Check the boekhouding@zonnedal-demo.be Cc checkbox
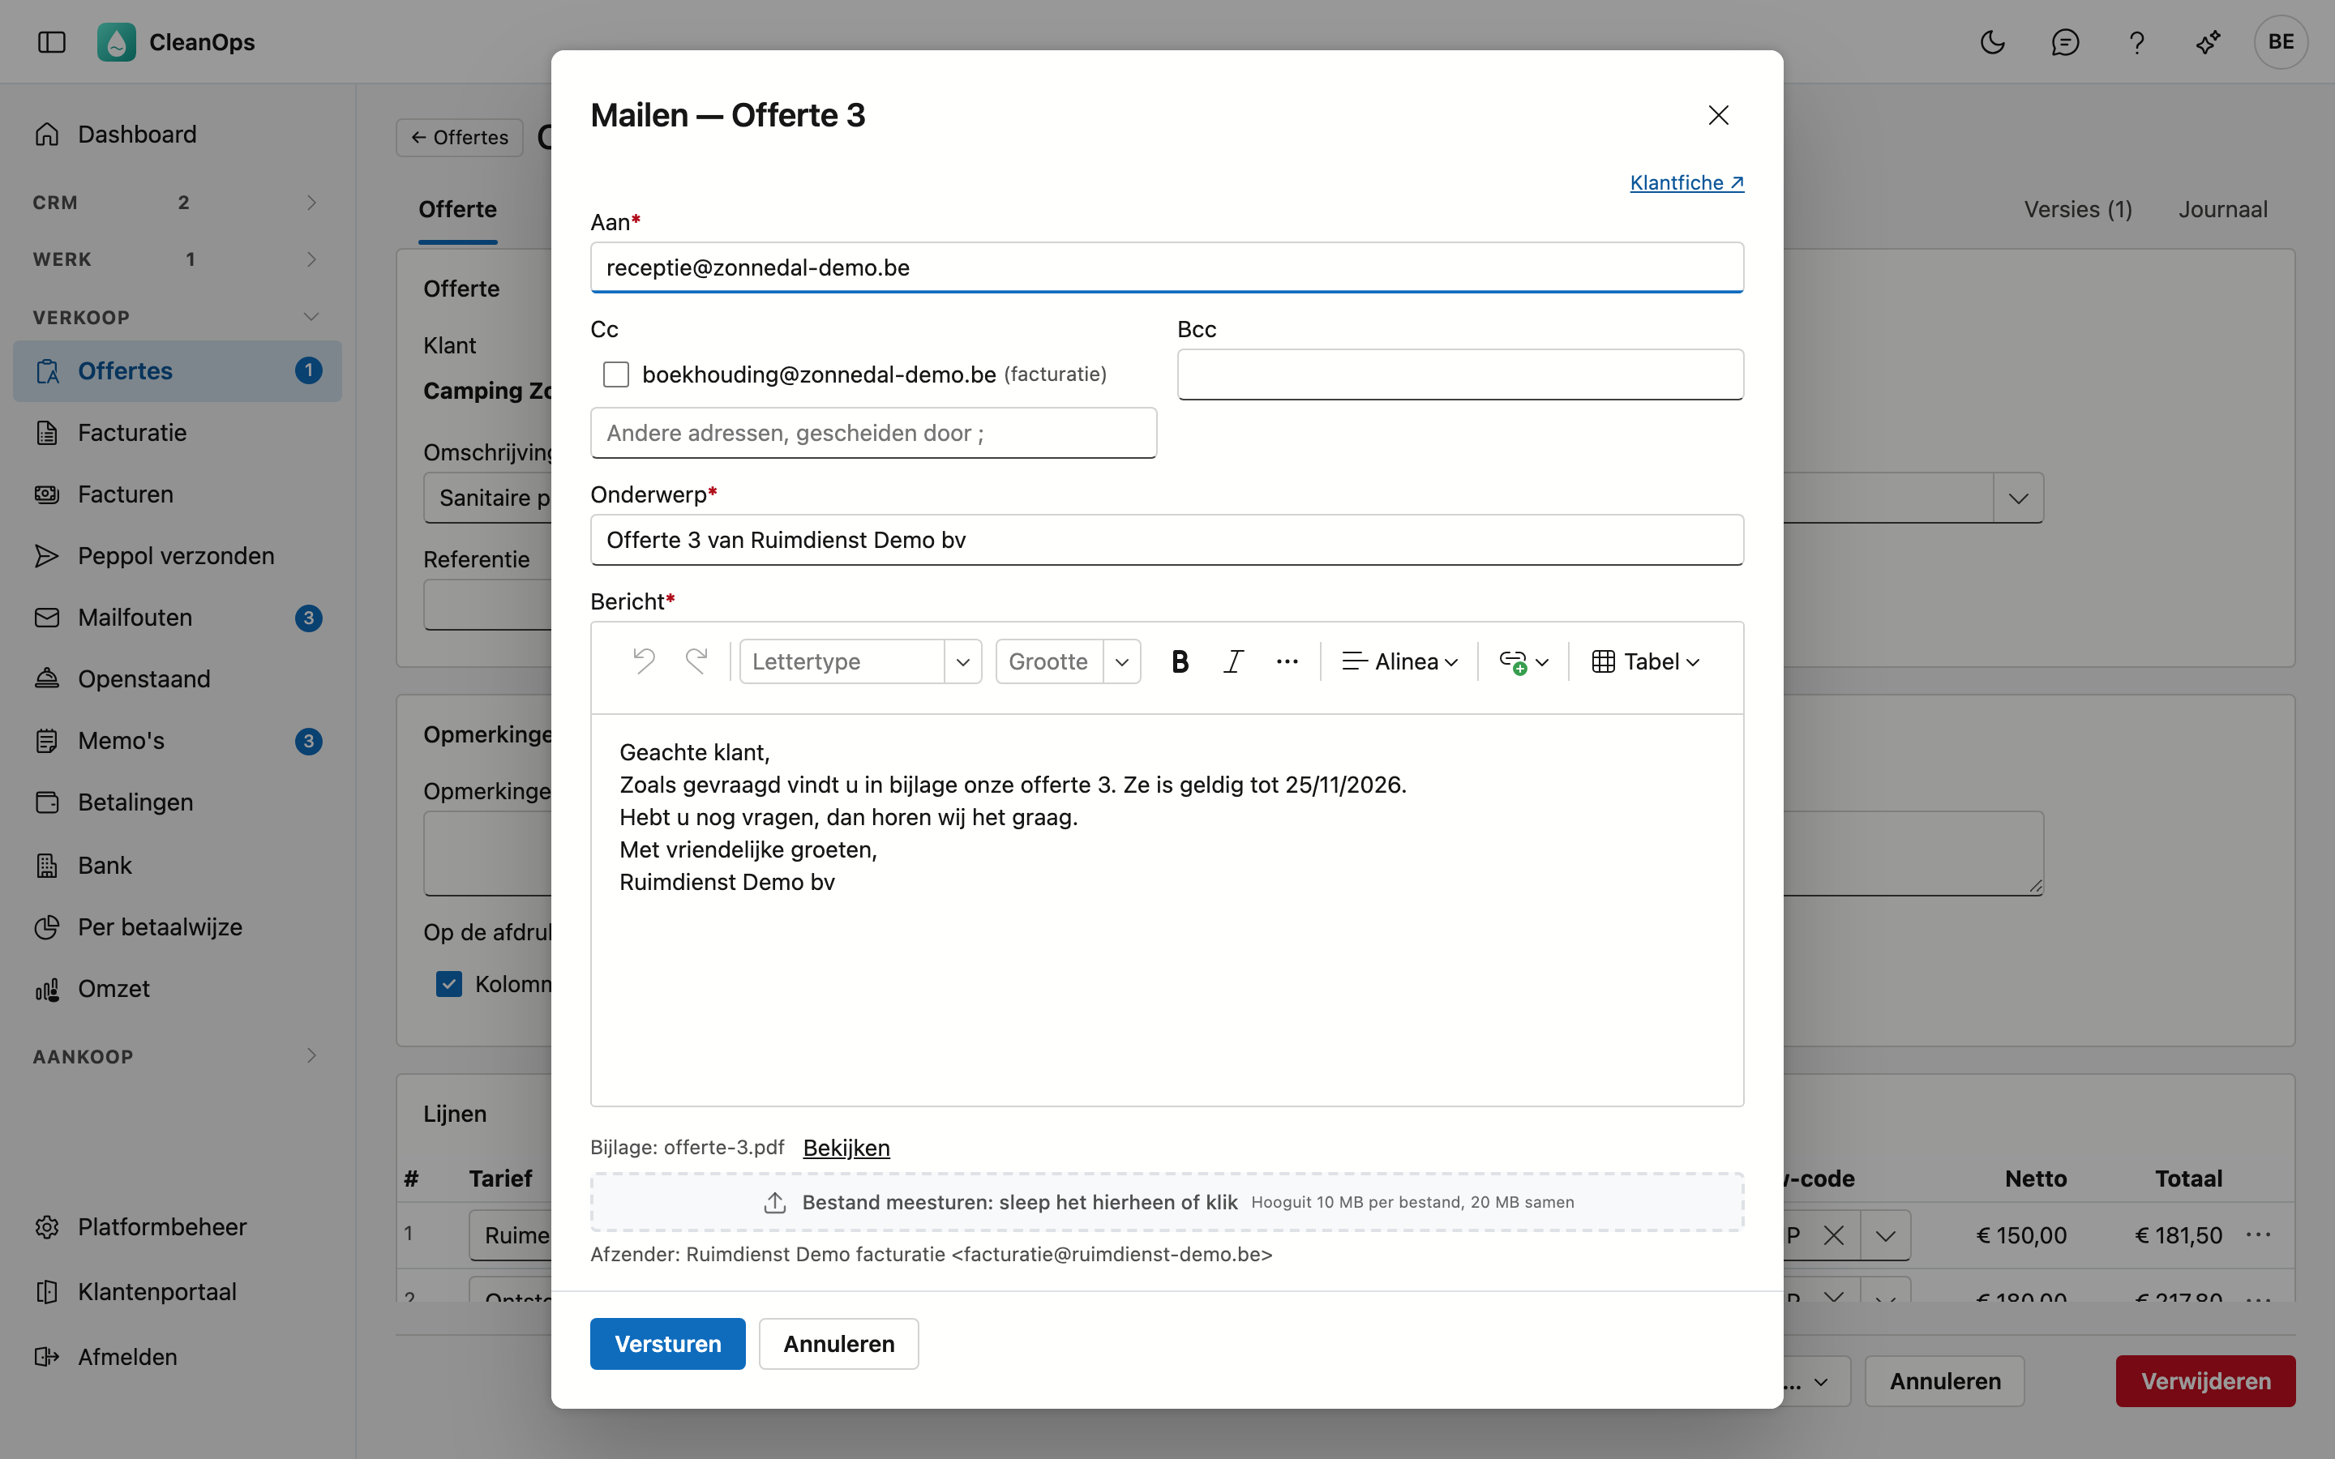The image size is (2335, 1459). 615,374
